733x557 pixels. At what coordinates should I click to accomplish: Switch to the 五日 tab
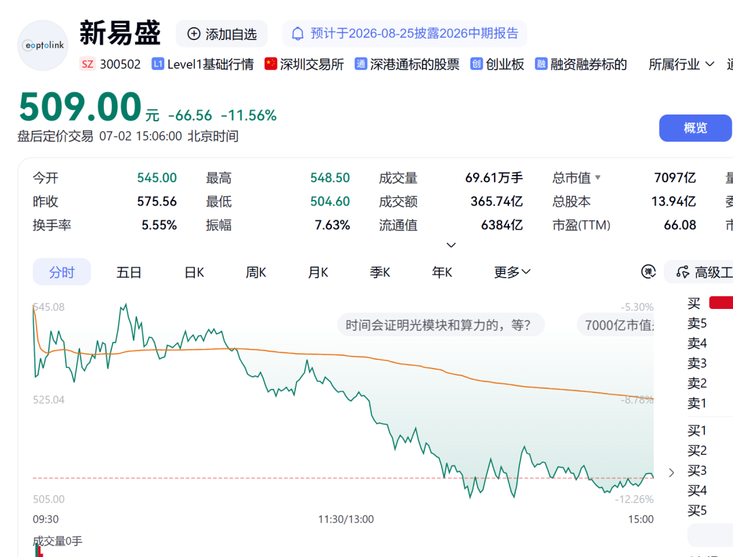pos(128,272)
